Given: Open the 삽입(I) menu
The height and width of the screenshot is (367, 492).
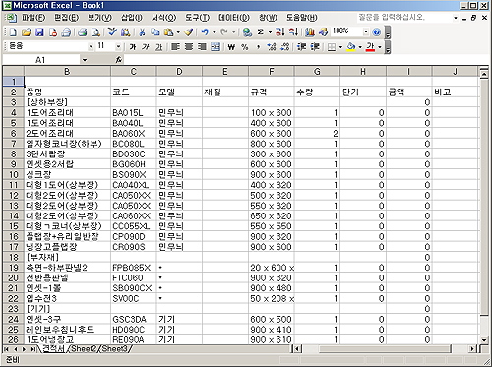Looking at the screenshot, I should pyautogui.click(x=132, y=18).
